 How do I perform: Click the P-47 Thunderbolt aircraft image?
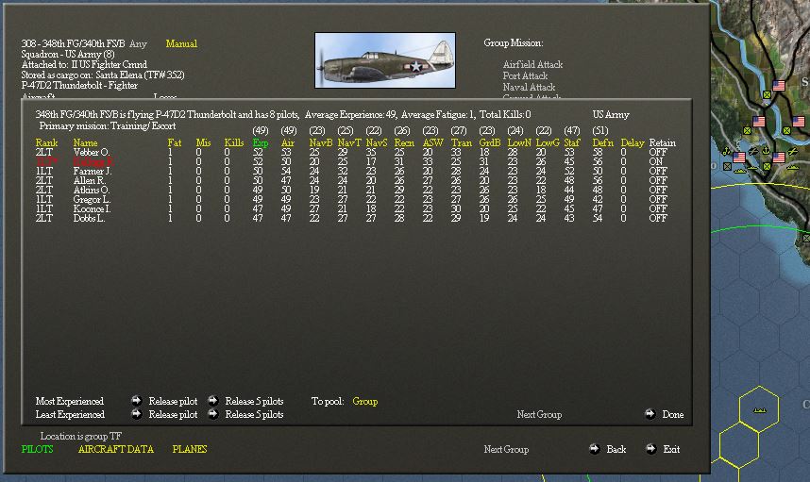pyautogui.click(x=385, y=60)
